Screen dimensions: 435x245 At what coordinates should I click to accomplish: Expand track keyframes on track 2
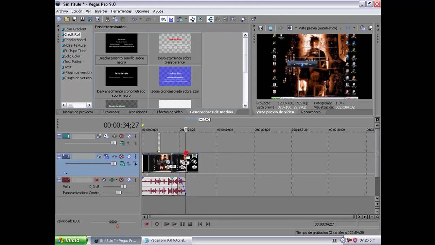coord(65,173)
